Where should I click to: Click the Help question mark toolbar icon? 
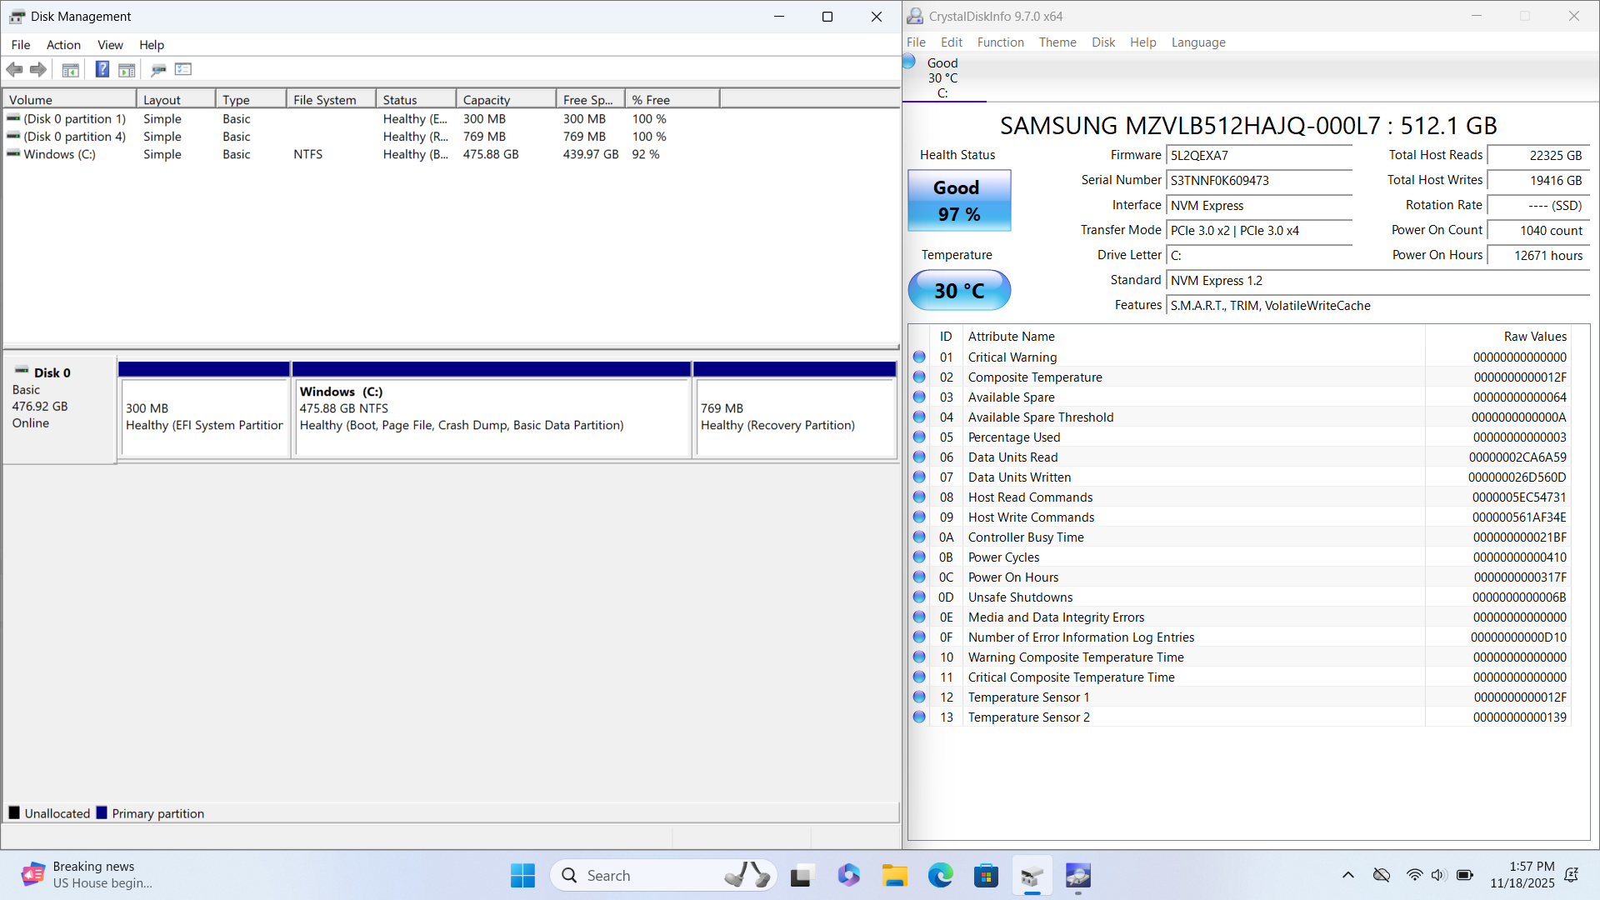click(102, 69)
